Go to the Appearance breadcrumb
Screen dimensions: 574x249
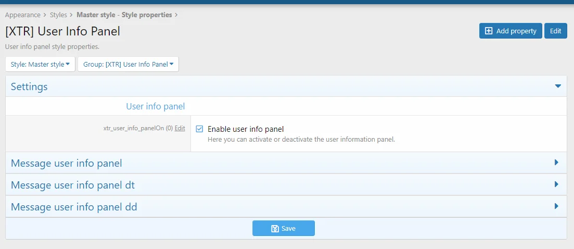point(22,15)
